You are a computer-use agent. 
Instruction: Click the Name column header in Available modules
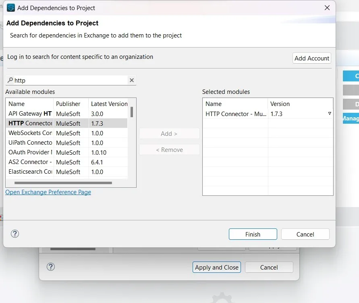point(30,104)
